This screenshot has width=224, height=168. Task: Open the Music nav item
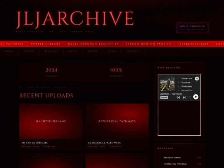(73, 51)
